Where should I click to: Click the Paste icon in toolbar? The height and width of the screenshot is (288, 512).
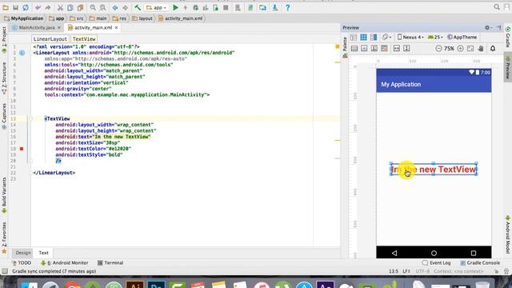(80, 7)
